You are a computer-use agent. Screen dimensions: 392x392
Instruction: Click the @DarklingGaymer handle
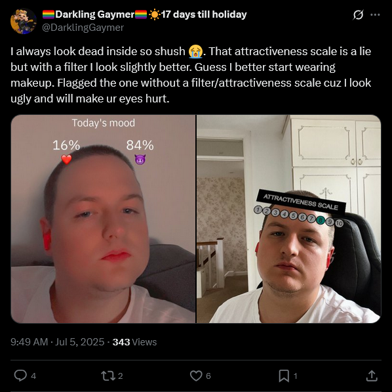tap(83, 28)
